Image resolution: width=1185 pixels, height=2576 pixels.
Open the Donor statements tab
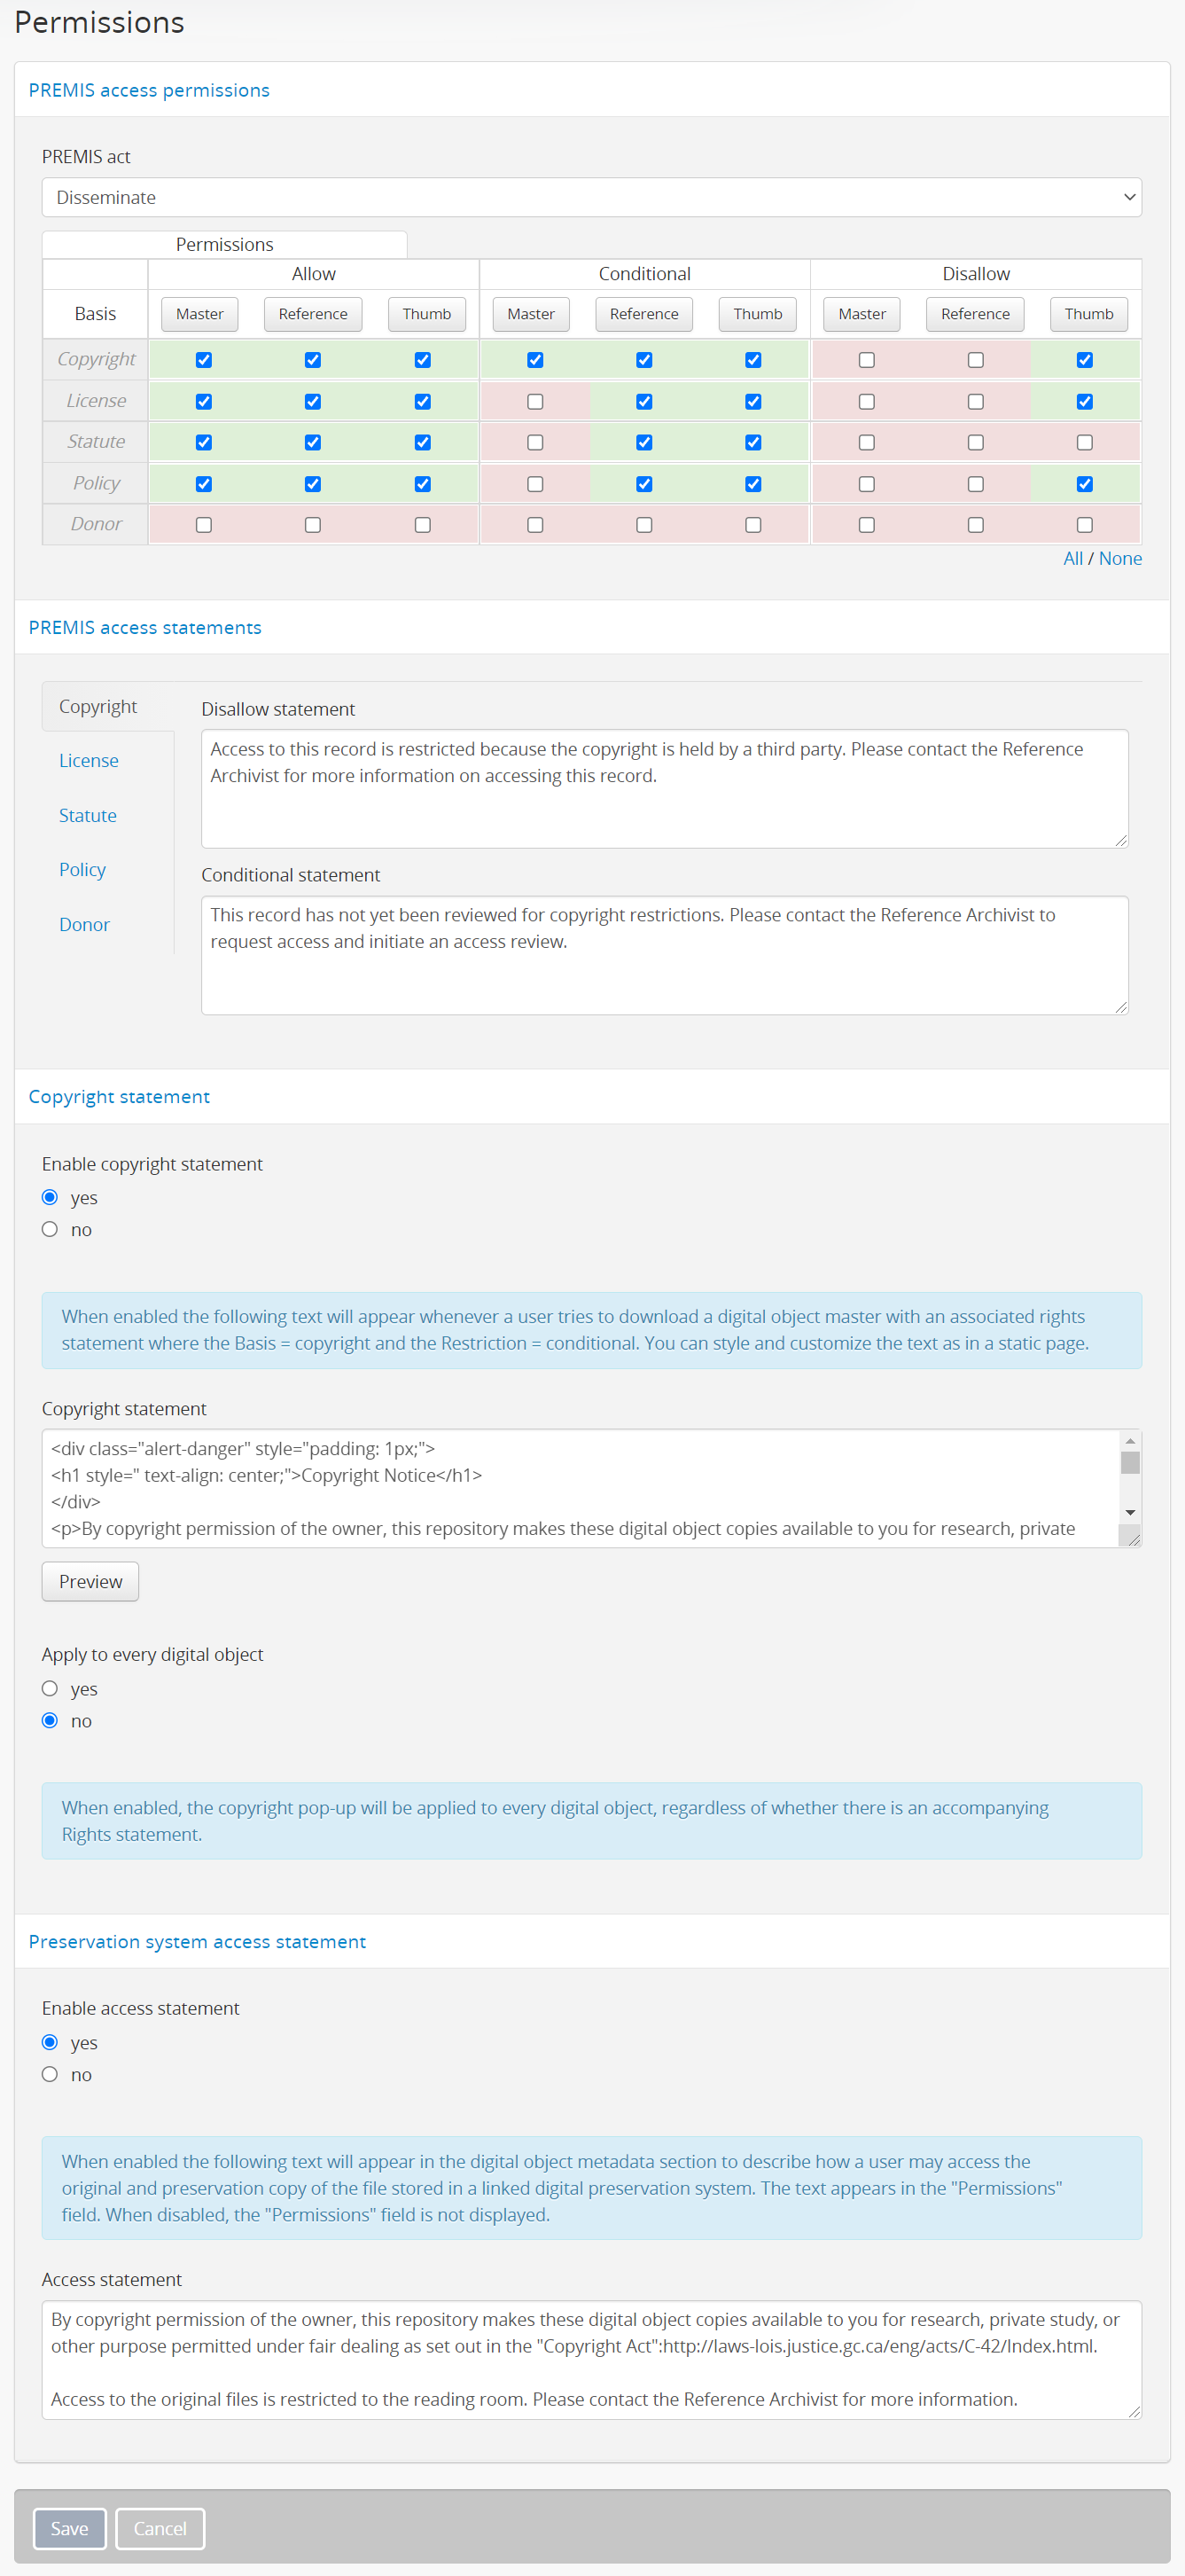click(x=84, y=925)
